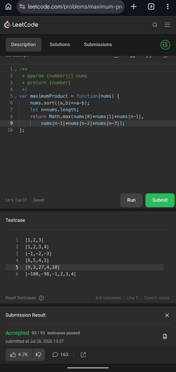Open the 163 comments discussion

coord(61,355)
